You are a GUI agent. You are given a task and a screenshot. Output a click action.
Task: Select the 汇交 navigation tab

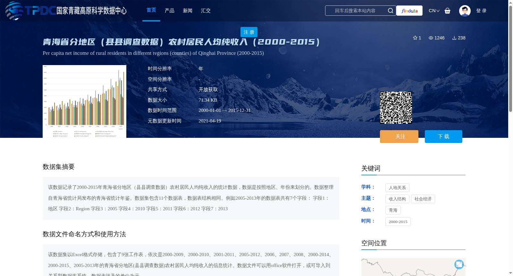click(x=206, y=11)
